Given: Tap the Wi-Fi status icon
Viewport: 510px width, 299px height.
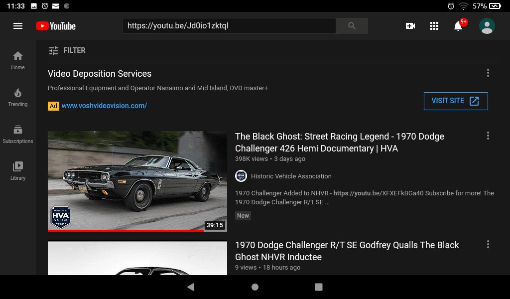Looking at the screenshot, I should (x=464, y=6).
